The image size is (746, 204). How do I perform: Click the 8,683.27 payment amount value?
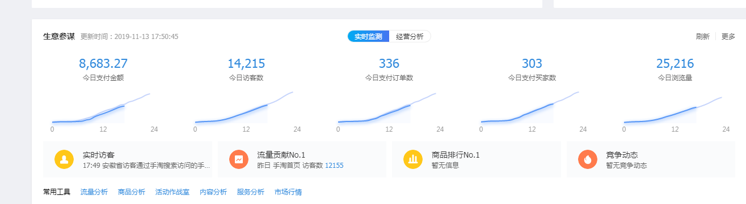pyautogui.click(x=103, y=63)
